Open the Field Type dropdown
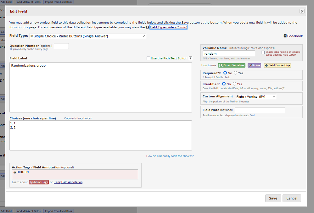314x213 pixels. pyautogui.click(x=88, y=36)
